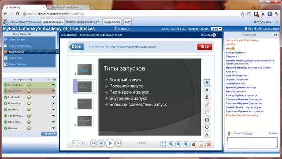Click the red Stop button
This screenshot has height=159, width=282.
[204, 46]
